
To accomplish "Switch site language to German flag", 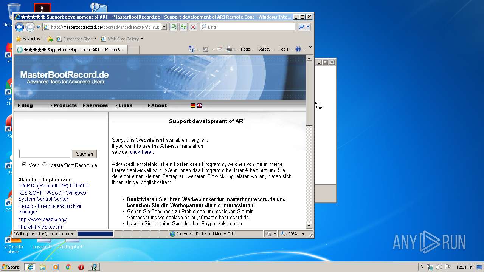I will tap(193, 105).
